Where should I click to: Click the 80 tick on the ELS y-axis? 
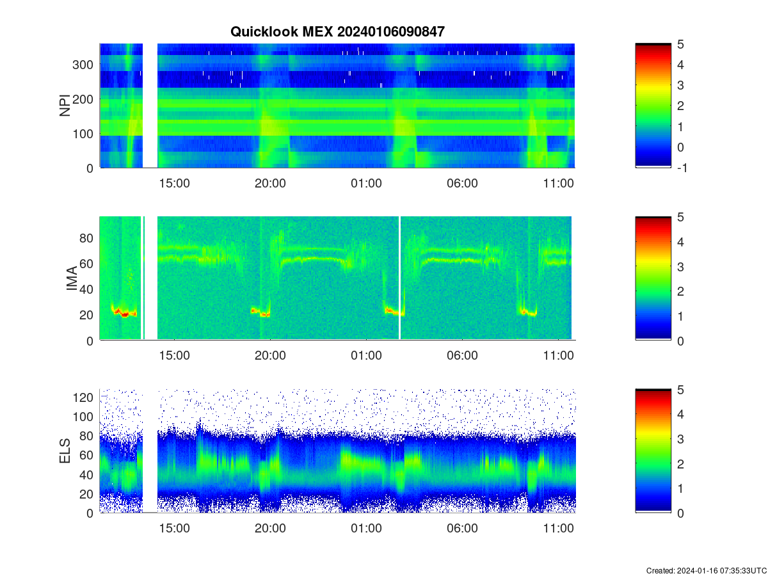87,436
